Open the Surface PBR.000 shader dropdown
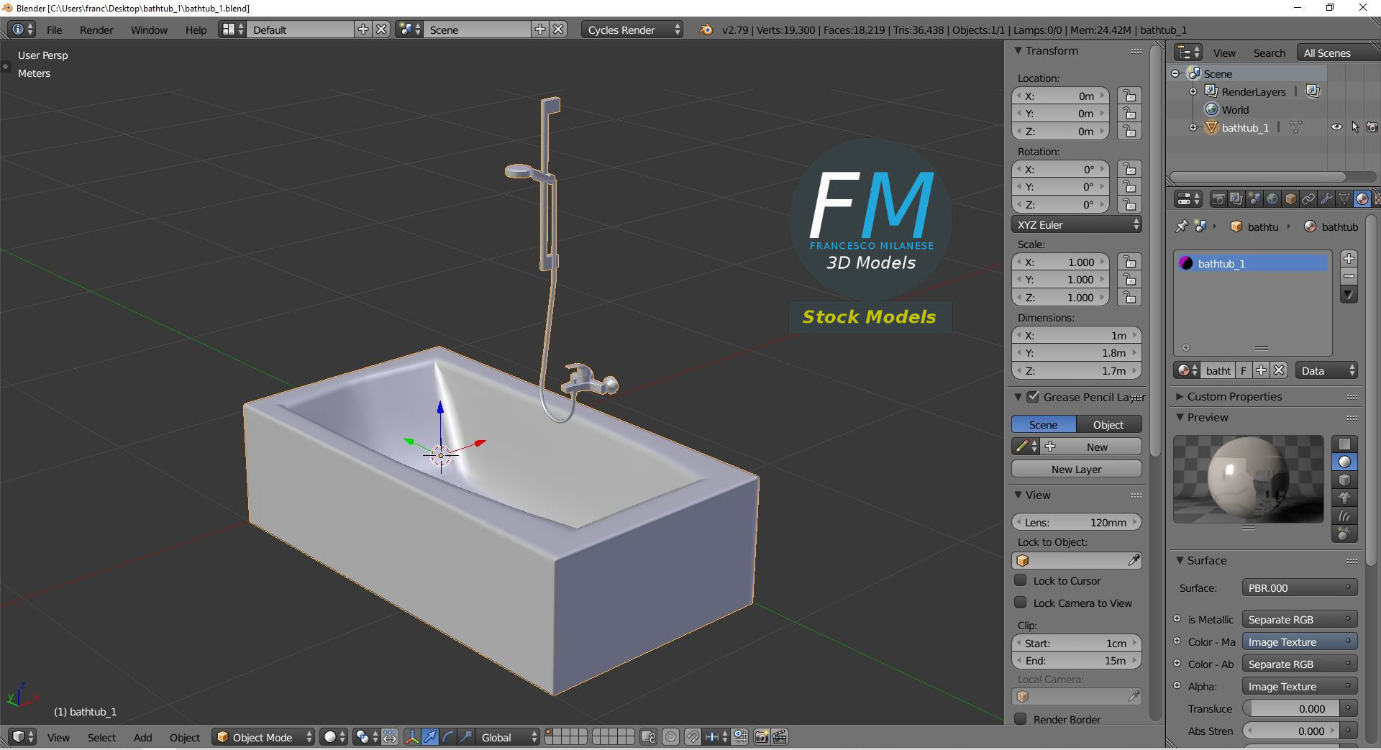 click(1300, 587)
